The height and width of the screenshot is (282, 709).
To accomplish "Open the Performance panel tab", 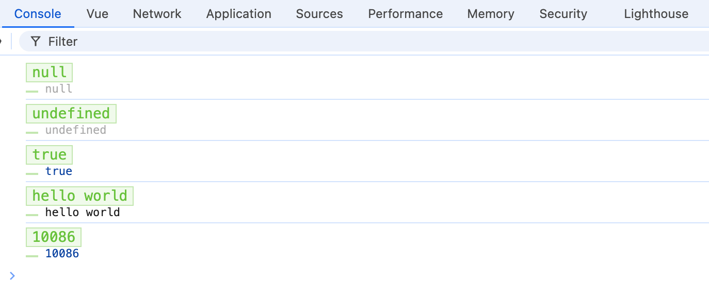I will click(x=406, y=14).
